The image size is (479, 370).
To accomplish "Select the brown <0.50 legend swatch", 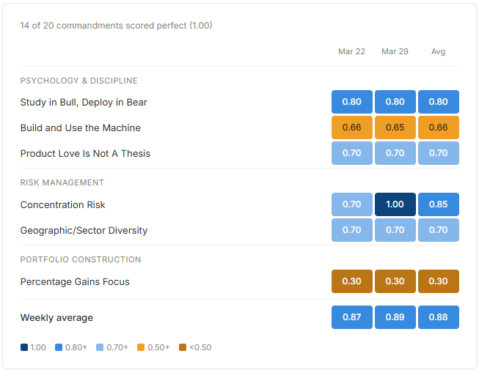I will coord(183,347).
